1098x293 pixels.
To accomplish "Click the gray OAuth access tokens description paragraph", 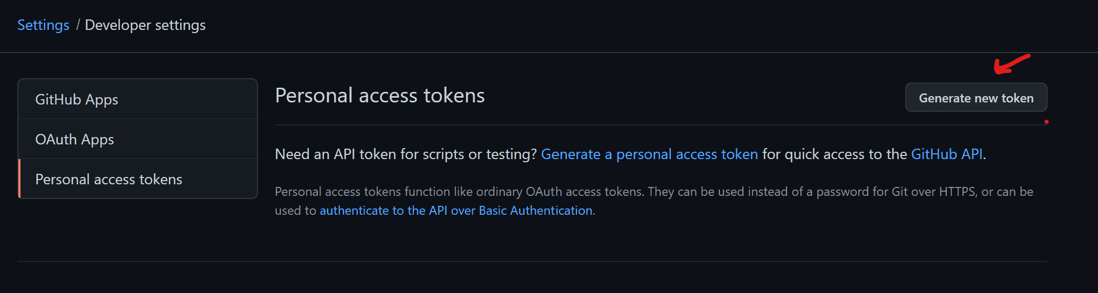I will point(654,201).
